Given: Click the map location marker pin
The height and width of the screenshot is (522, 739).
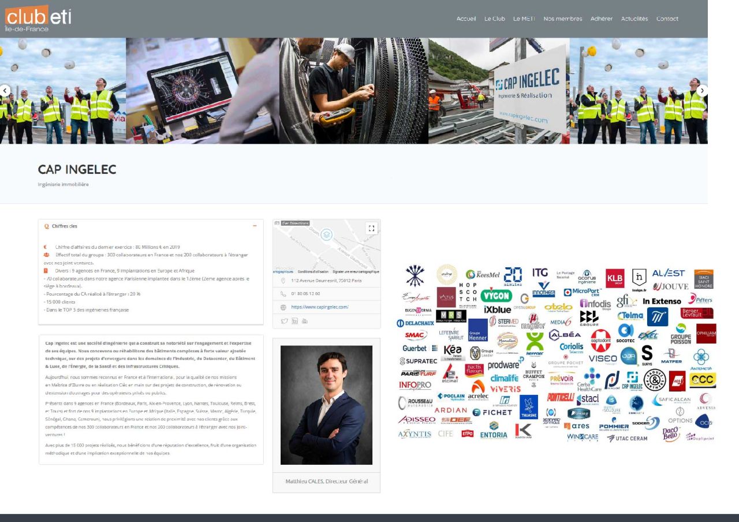Looking at the screenshot, I should coord(327,234).
